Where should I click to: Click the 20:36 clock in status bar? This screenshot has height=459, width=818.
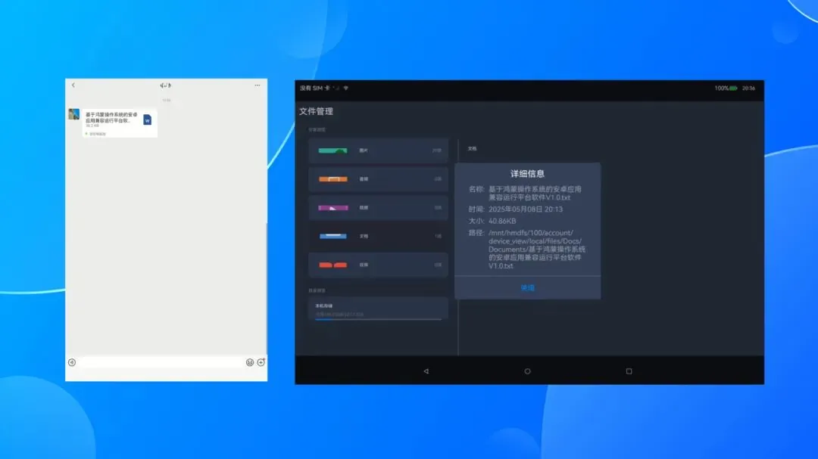point(748,88)
